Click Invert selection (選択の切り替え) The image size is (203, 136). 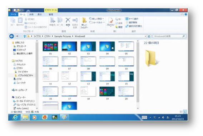(134, 26)
